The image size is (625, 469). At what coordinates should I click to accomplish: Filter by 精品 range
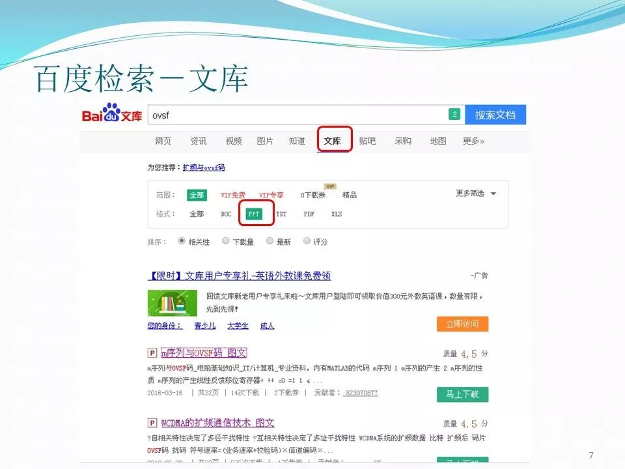tap(350, 195)
